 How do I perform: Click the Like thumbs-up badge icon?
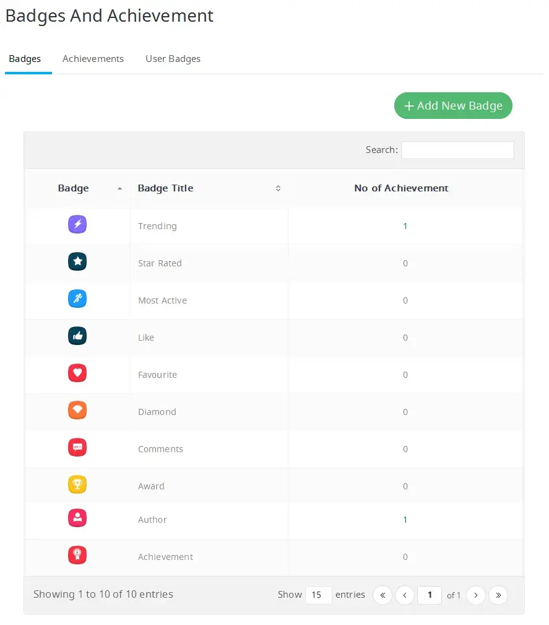click(77, 336)
